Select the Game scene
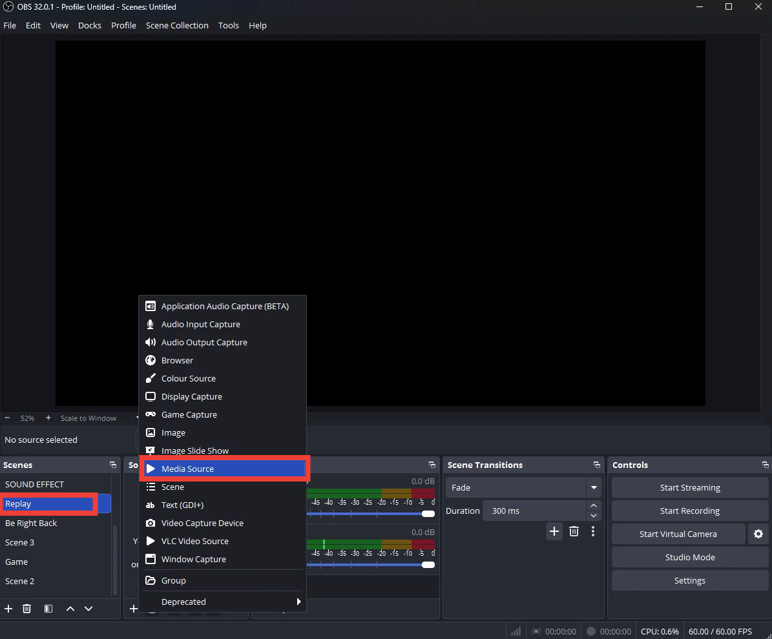This screenshot has width=772, height=639. (56, 562)
